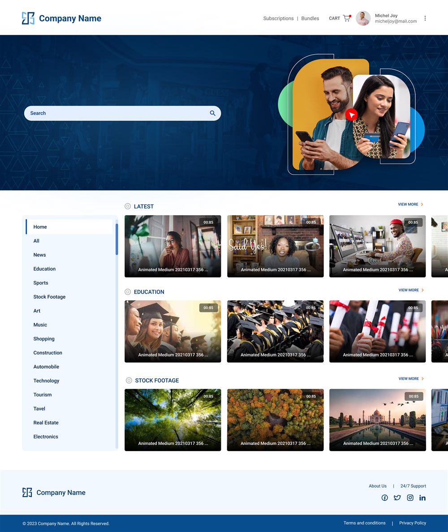
Task: Select Music category
Action: pos(40,325)
